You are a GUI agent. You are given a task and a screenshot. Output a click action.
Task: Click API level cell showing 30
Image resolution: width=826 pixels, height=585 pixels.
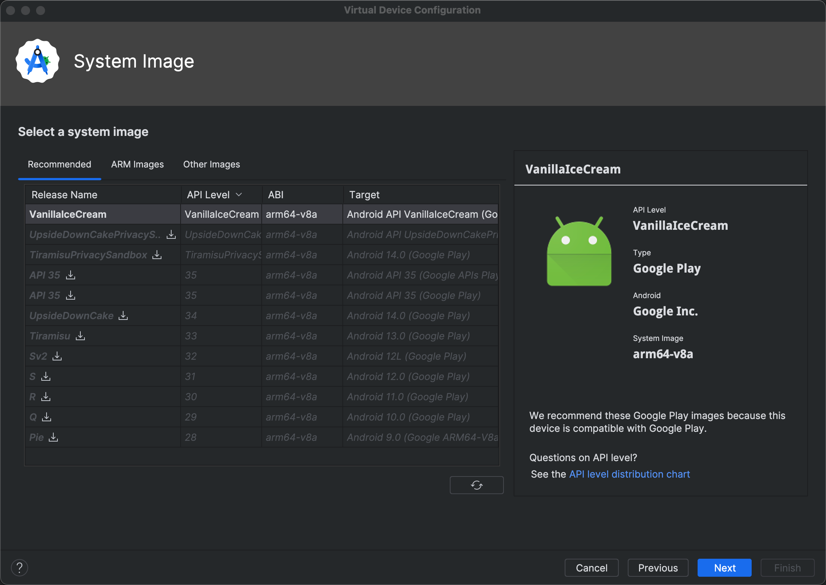tap(221, 397)
